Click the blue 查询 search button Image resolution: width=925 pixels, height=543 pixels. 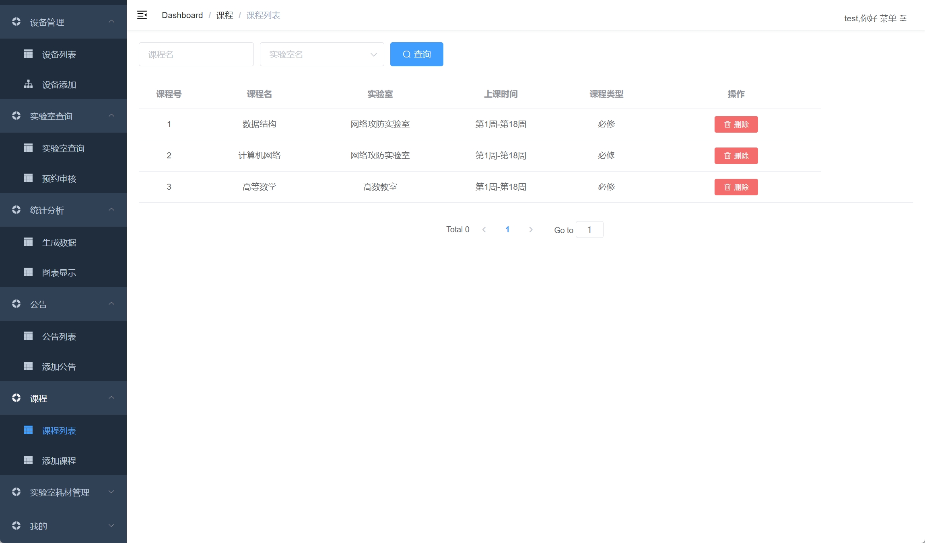click(x=416, y=54)
